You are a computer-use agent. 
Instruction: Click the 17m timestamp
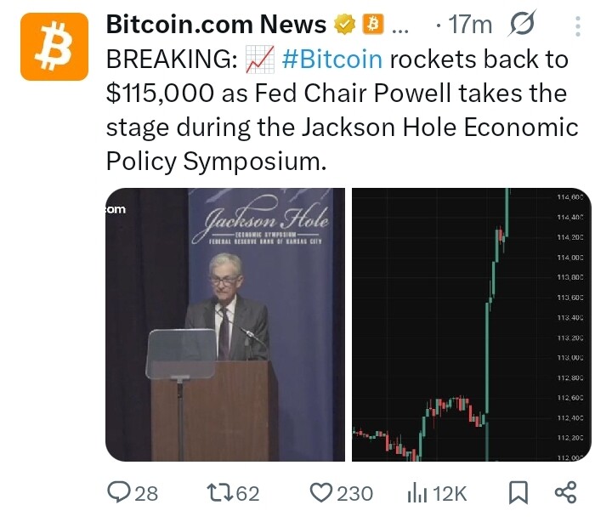pos(470,25)
